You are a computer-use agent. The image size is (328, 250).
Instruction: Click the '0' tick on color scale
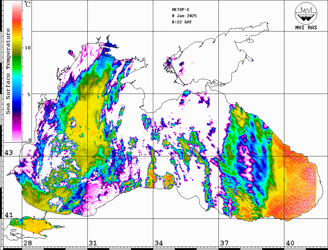point(30,140)
